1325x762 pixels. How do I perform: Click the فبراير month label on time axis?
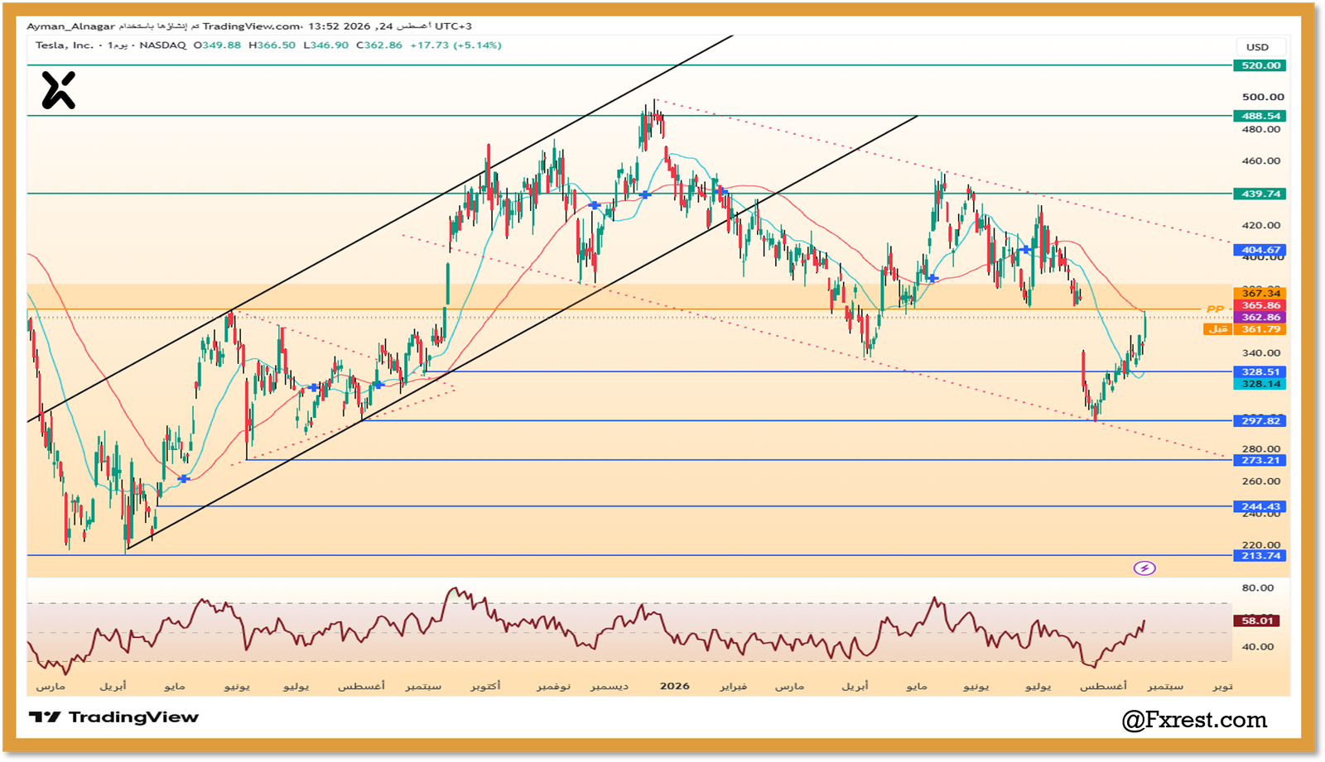coord(733,687)
